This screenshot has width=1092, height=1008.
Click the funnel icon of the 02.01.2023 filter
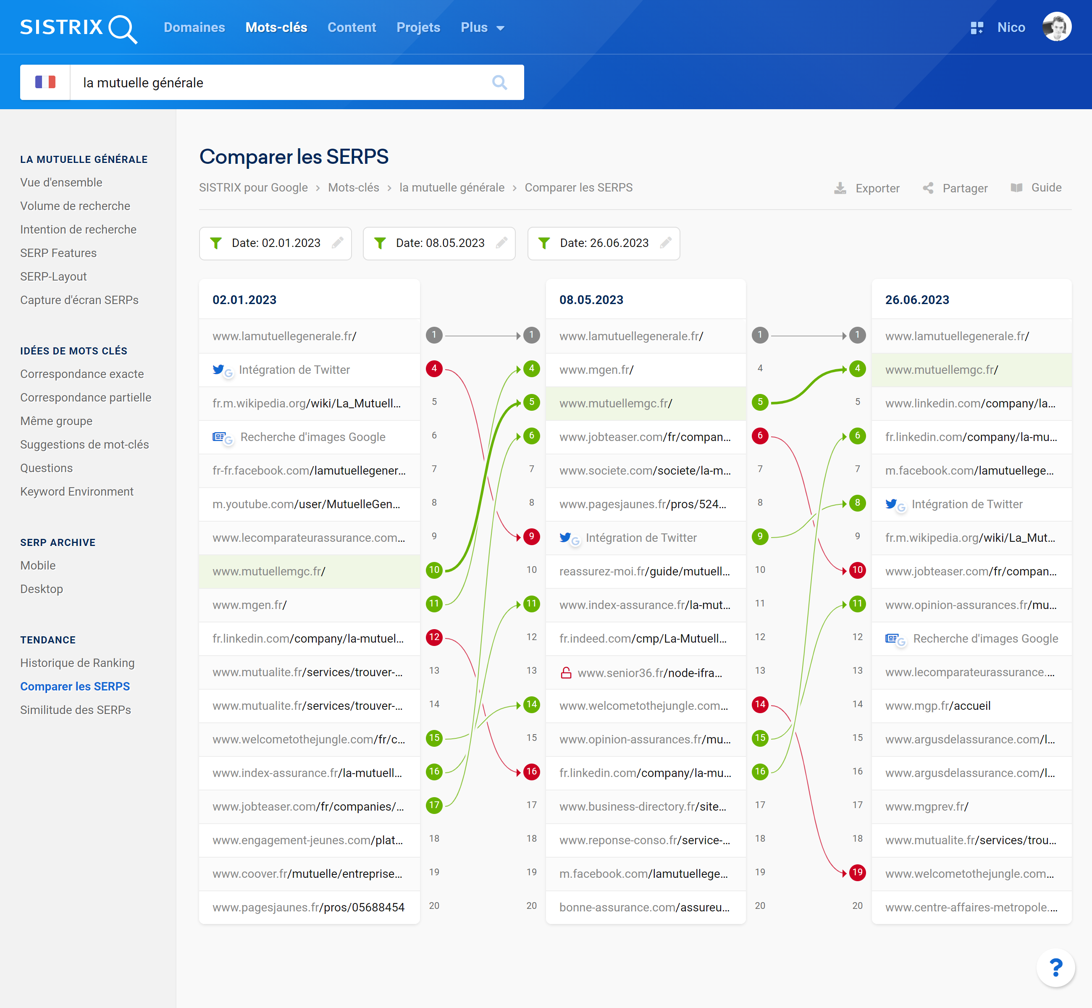[x=216, y=243]
